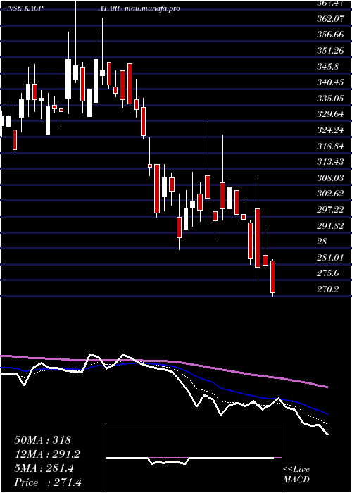Click the 275.6 price axis label

[x=328, y=273]
